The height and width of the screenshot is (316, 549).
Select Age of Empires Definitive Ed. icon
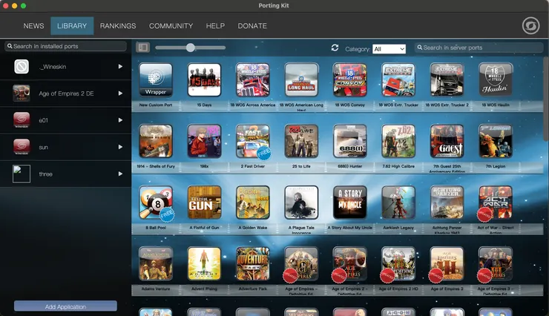tap(301, 263)
